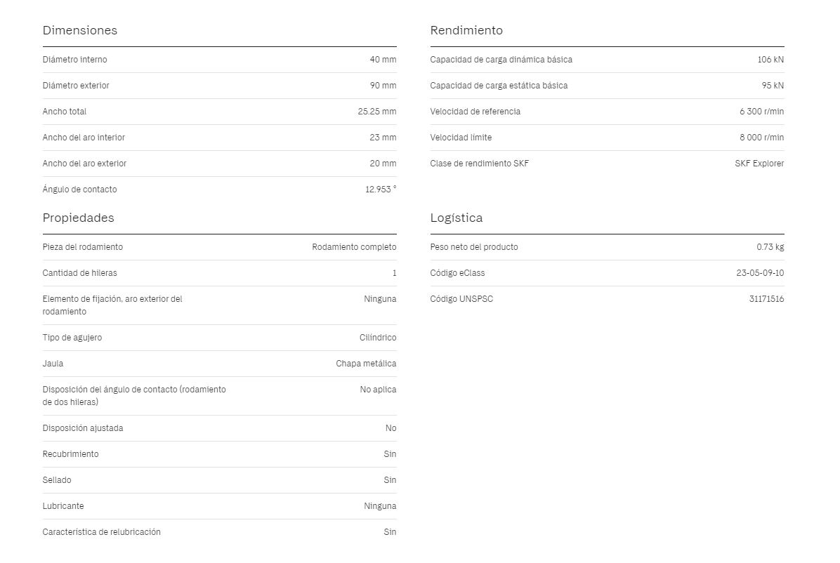Click the Velocidad límite row label
840x563 pixels.
point(461,138)
